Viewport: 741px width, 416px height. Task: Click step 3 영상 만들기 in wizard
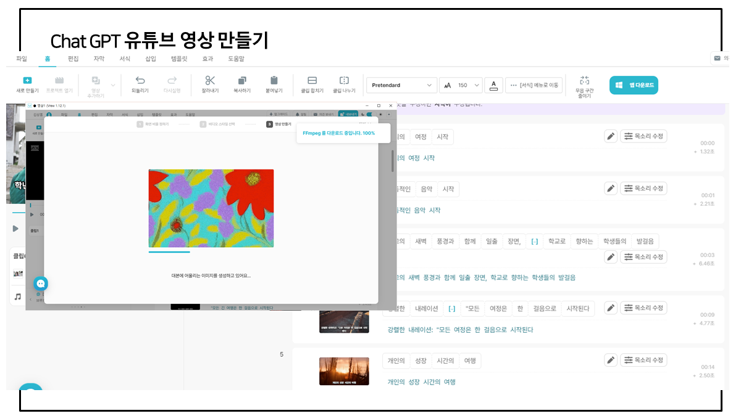click(279, 124)
